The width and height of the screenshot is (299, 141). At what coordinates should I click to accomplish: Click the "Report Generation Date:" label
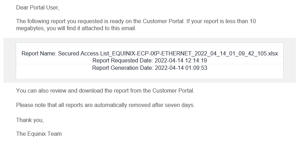coord(123,68)
